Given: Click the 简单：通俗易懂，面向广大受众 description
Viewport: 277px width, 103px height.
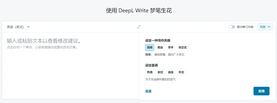Looking at the screenshot, I should pos(165,55).
